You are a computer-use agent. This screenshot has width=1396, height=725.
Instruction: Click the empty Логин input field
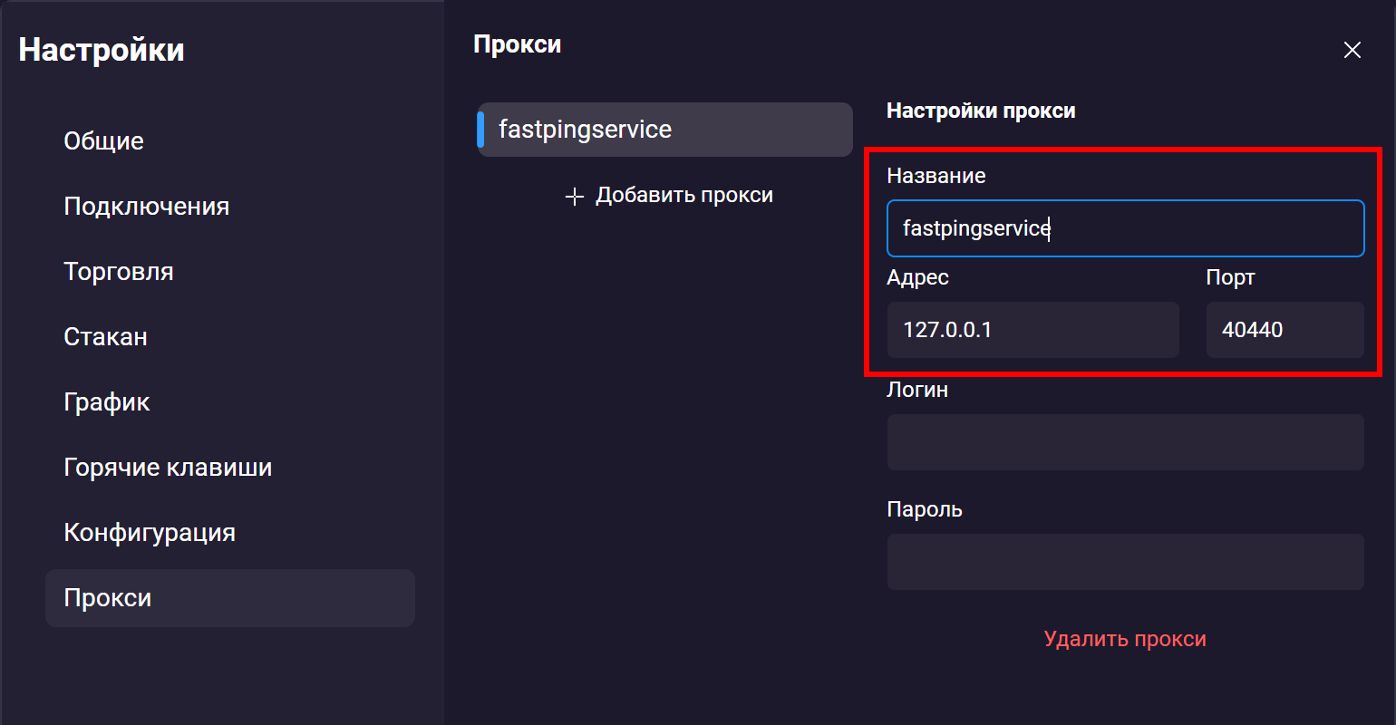coord(1125,442)
